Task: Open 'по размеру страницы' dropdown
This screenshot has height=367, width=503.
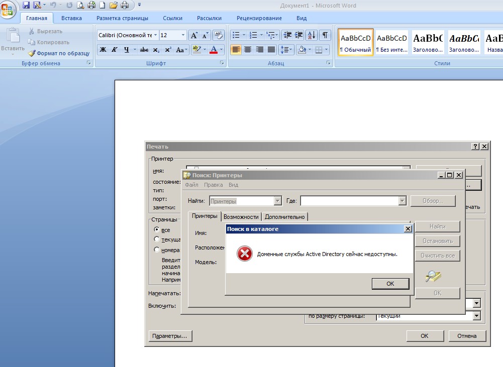Action: coord(477,316)
